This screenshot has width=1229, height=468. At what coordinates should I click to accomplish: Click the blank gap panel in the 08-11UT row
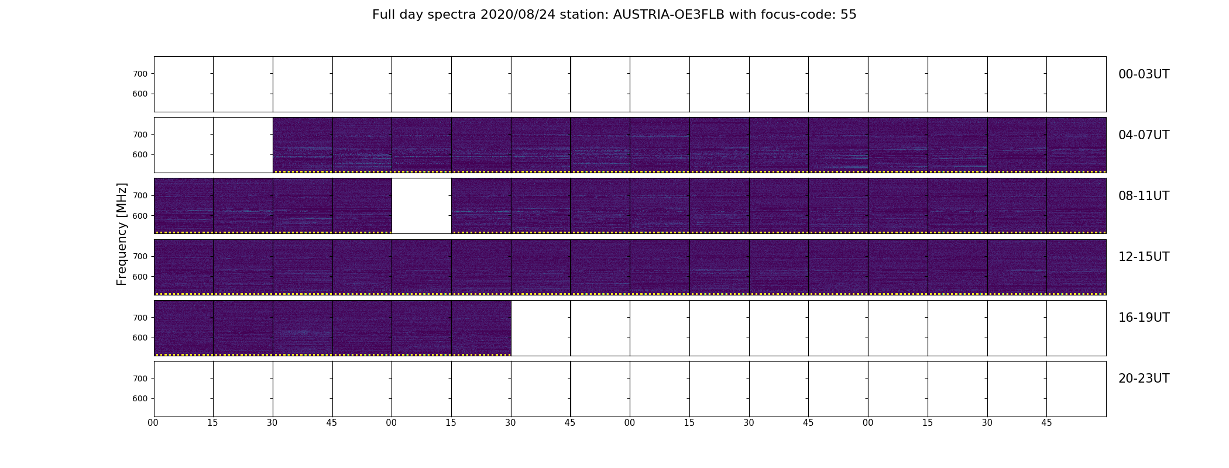pyautogui.click(x=421, y=206)
